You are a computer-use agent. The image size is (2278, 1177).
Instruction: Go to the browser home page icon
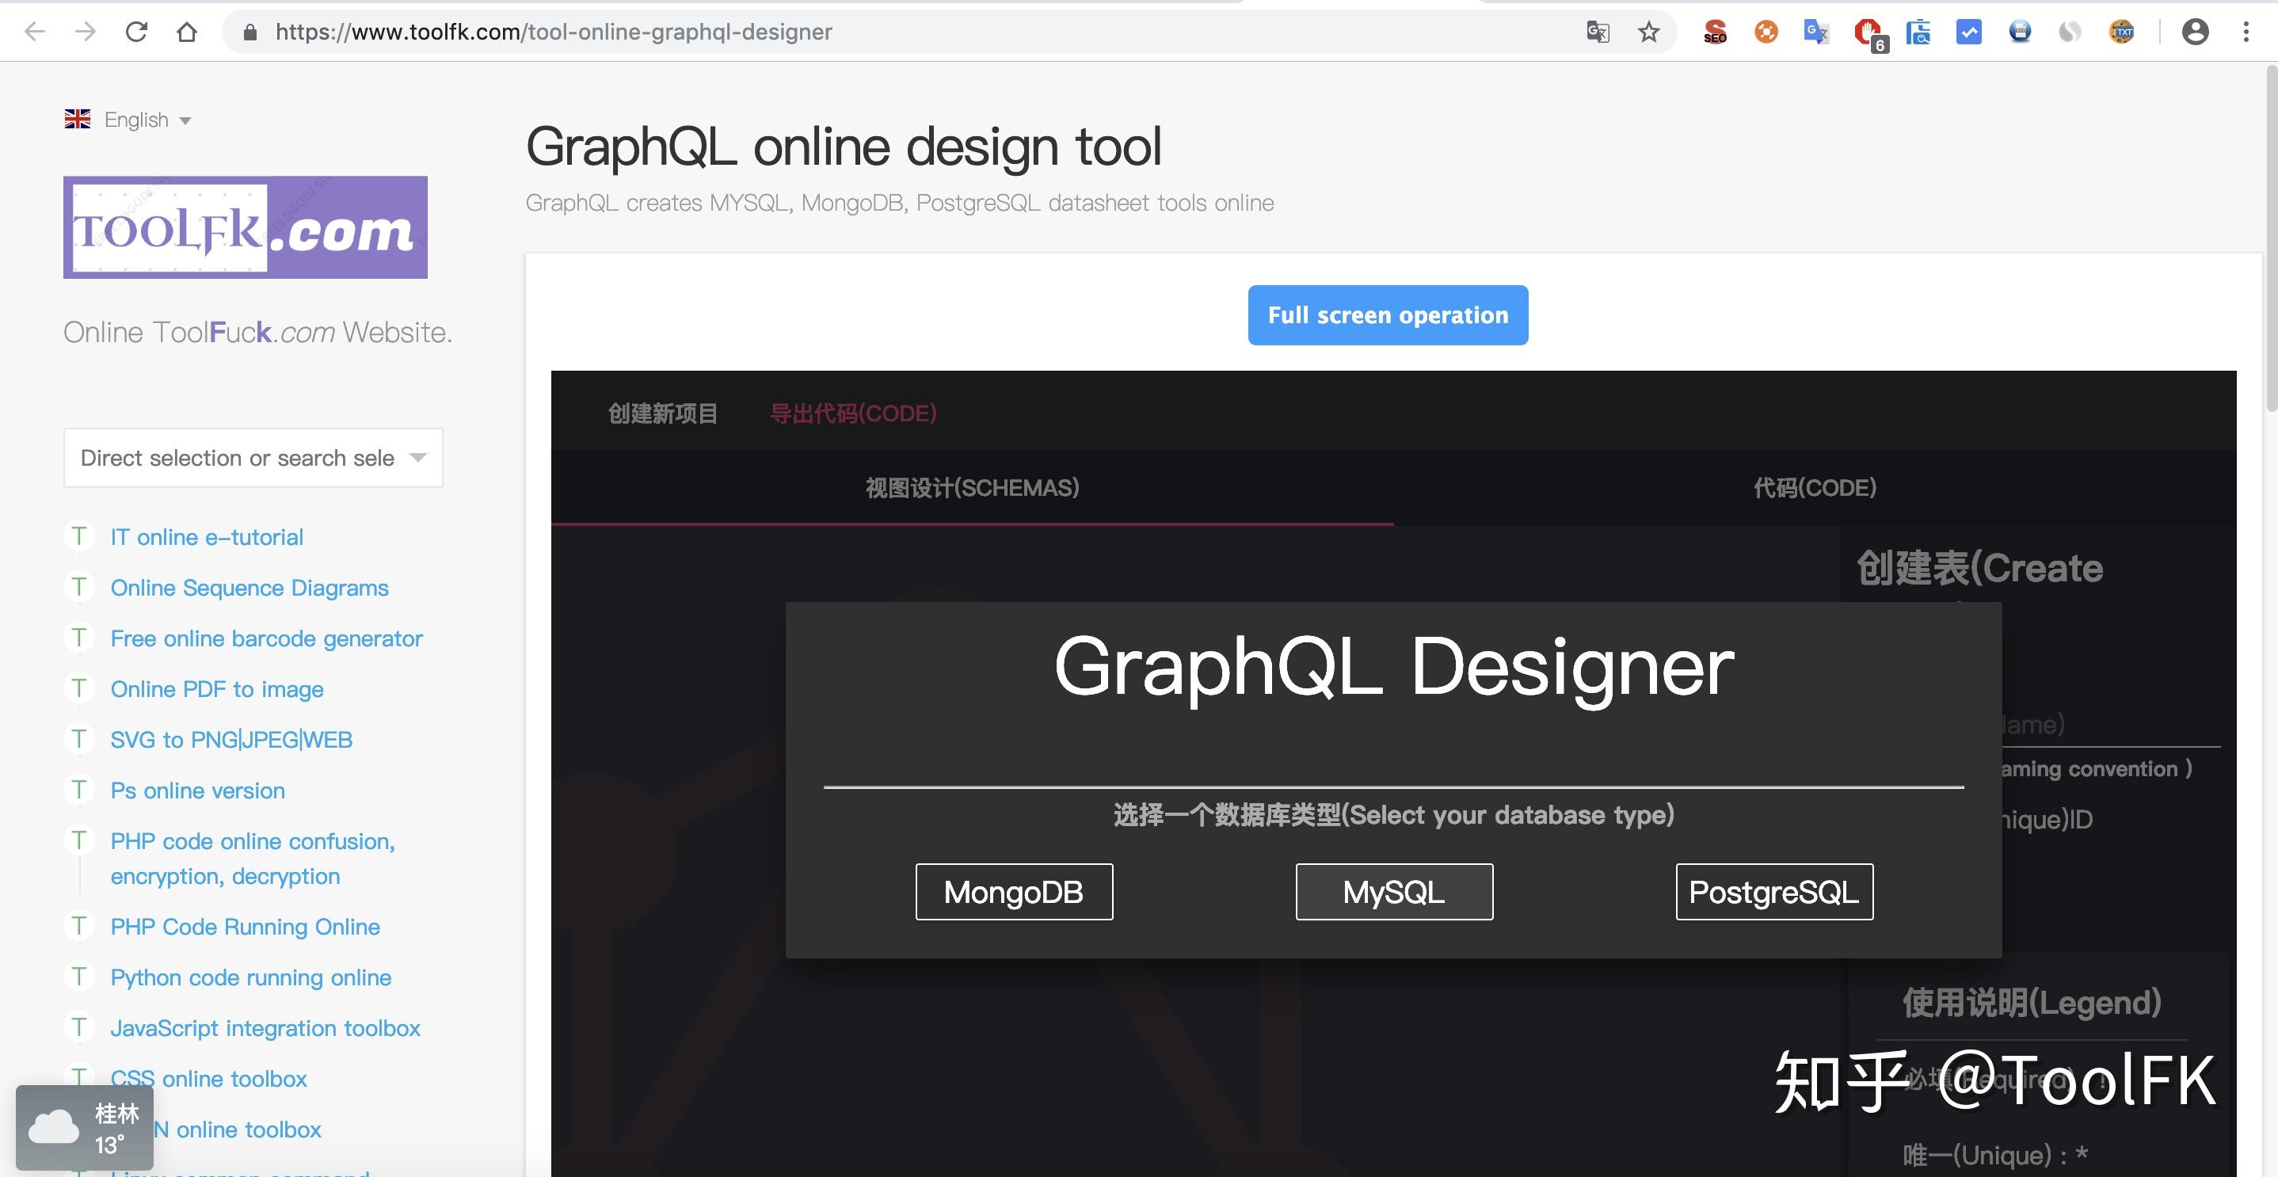click(x=187, y=32)
